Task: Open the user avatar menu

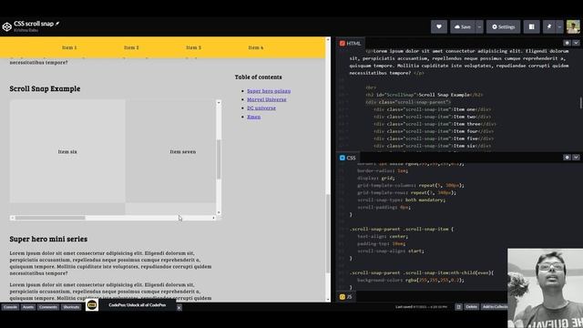Action: [573, 26]
